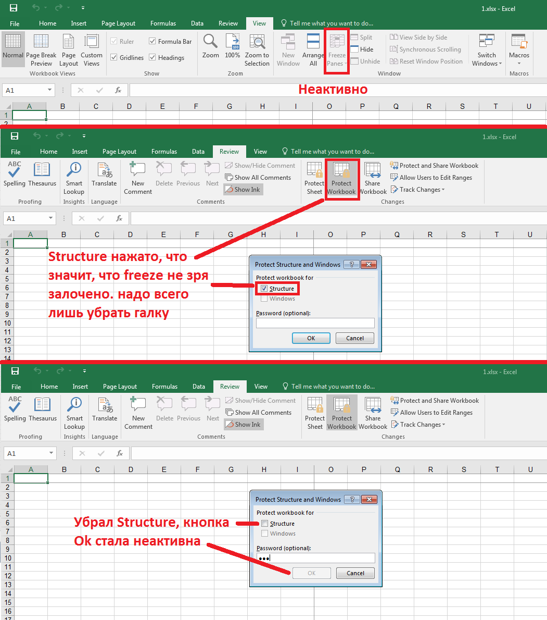The height and width of the screenshot is (620, 547).
Task: Click the help question mark in the middle dialog
Action: pos(351,265)
